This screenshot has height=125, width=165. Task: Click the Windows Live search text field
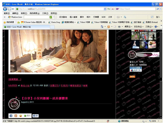(x=36, y=17)
